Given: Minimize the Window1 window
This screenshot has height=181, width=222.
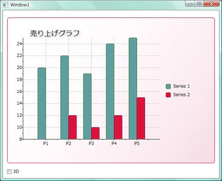Looking at the screenshot, I should click(x=190, y=4).
